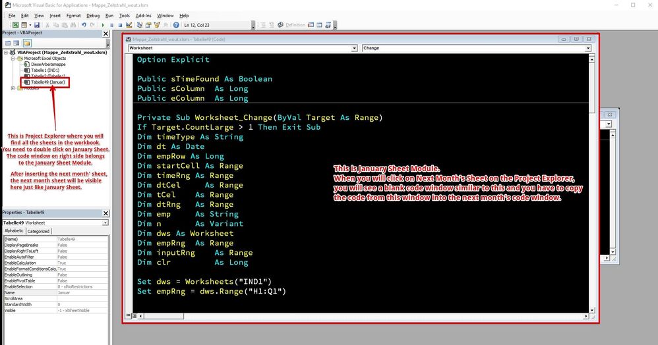The image size is (658, 345).
Task: Close the Properties - Tabelle49 pane
Action: point(105,213)
